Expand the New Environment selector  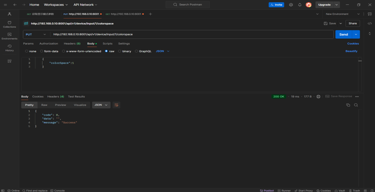point(343,14)
